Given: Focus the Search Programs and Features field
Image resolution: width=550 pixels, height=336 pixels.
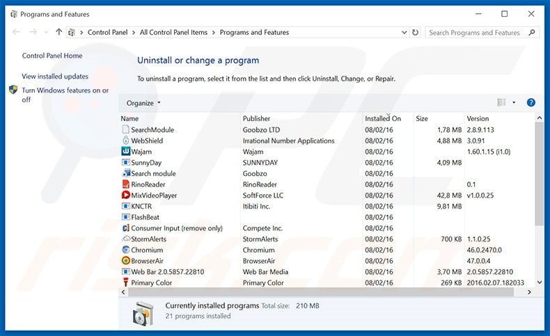Looking at the screenshot, I should tap(482, 32).
